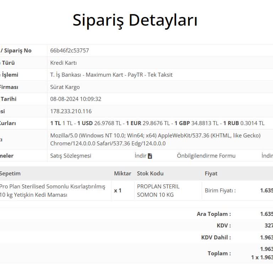Click the Sepetim column header
The width and height of the screenshot is (273, 273).
coord(10,173)
